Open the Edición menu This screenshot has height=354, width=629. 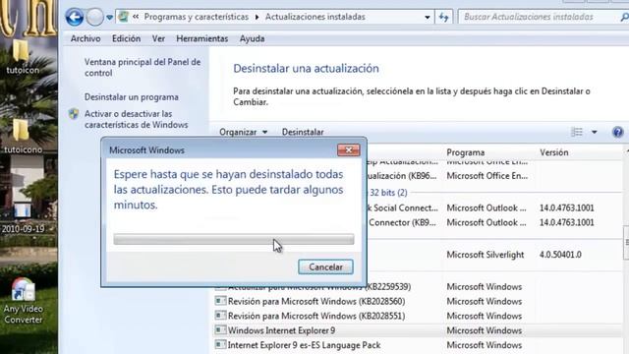127,39
